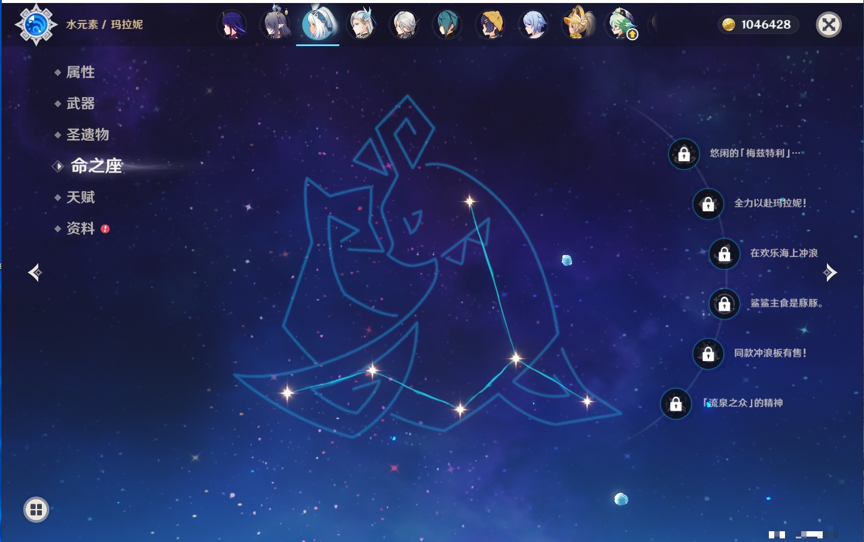Select the purple-haired character avatar
This screenshot has height=542, width=864.
pos(232,25)
